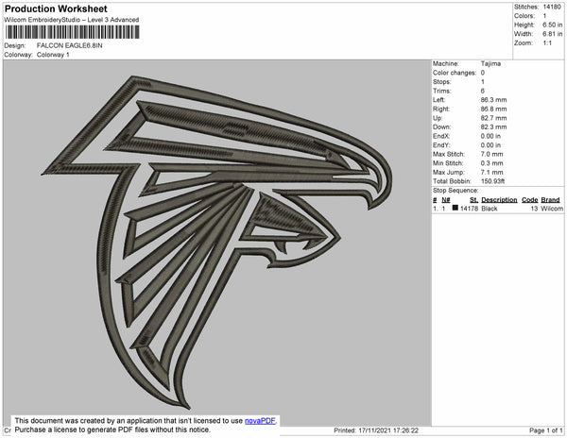Viewport: 567px width, 438px height.
Task: Click the Up value 82.7 mm
Action: tap(493, 118)
